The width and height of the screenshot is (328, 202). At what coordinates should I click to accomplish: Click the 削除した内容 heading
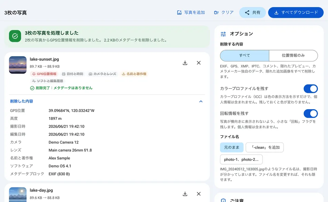(22, 101)
